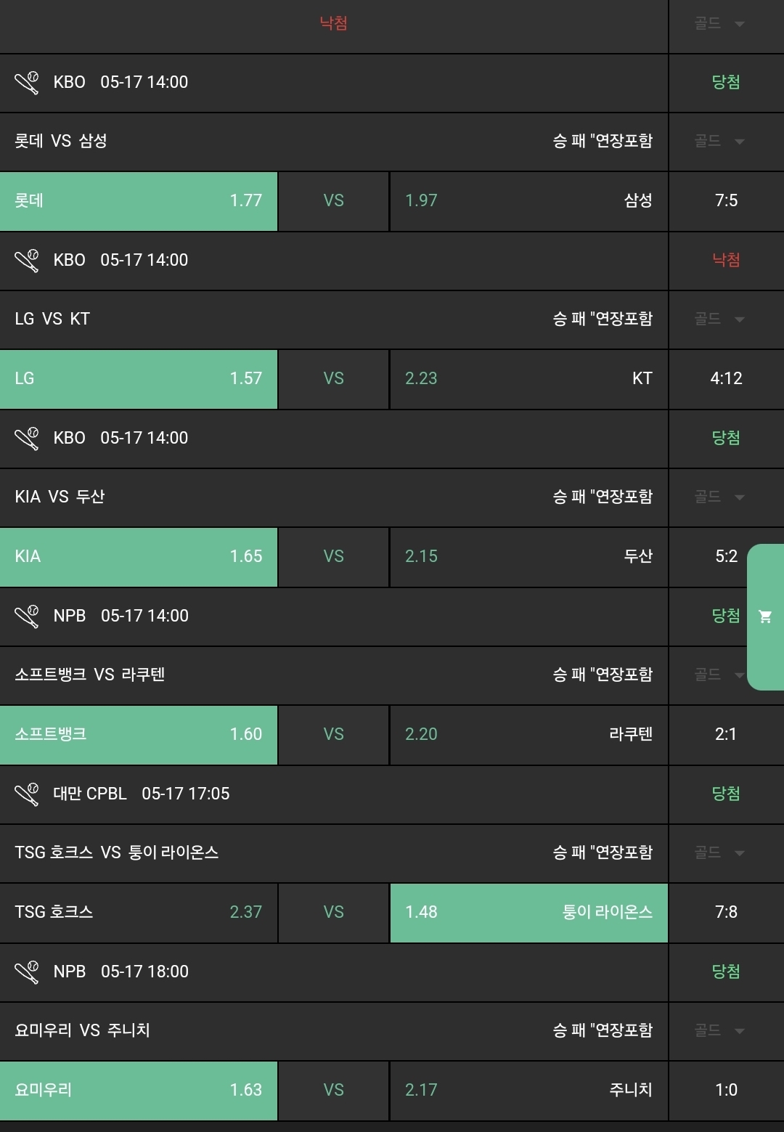Open 골드 dropdown in 요미우리 VS 주니치 row
This screenshot has height=1132, width=784.
pyautogui.click(x=719, y=1031)
